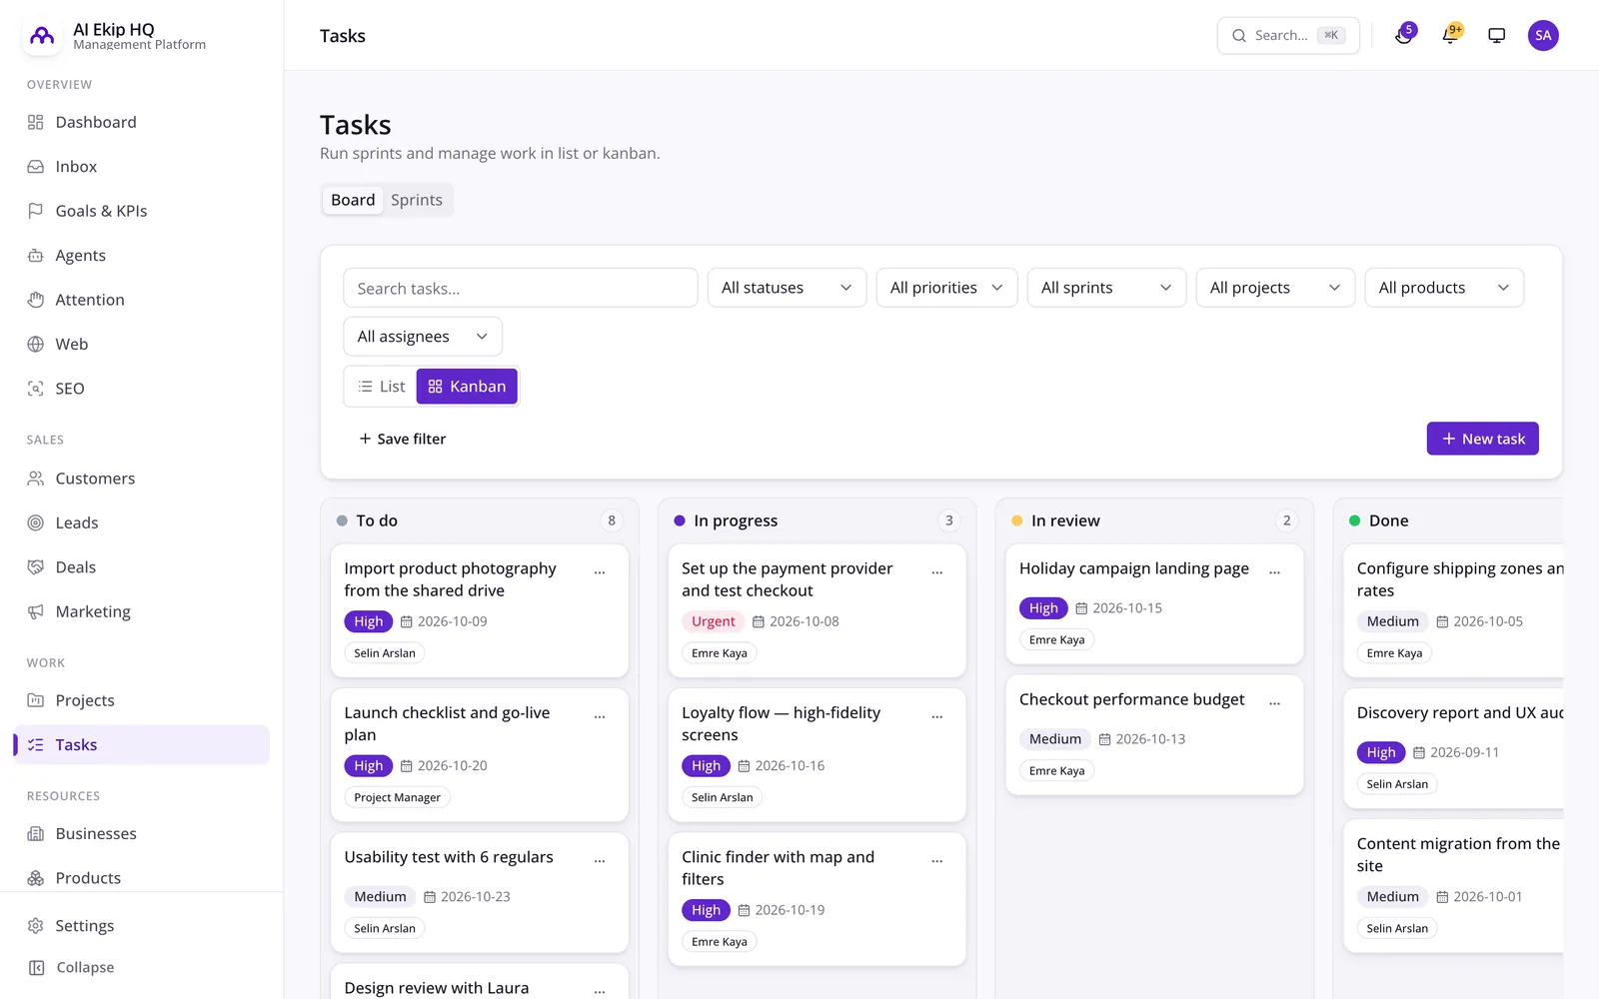Viewport: 1599px width, 999px height.
Task: Click the Customers people icon
Action: 36,479
